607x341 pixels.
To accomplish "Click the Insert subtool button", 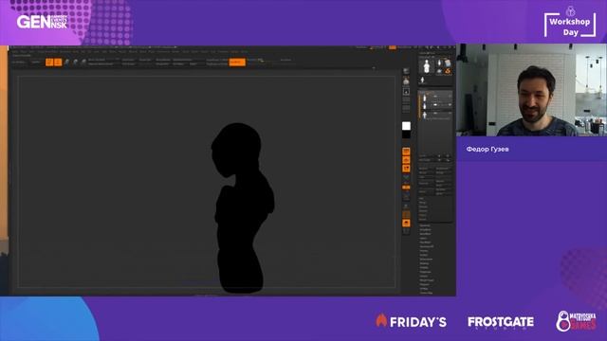I will pyautogui.click(x=444, y=186).
